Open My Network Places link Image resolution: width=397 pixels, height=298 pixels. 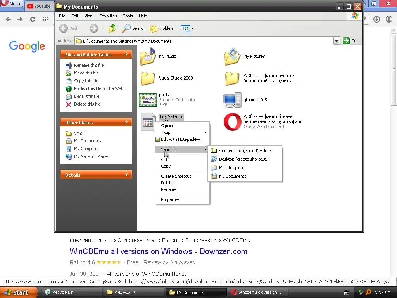click(91, 157)
